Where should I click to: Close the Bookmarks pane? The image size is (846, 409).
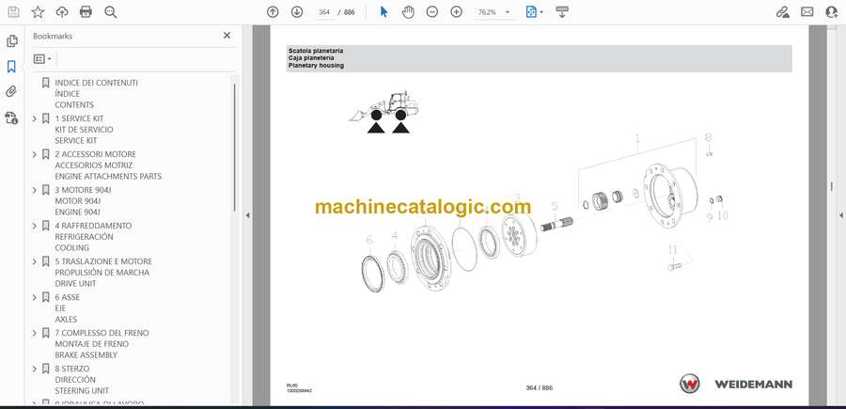point(227,36)
